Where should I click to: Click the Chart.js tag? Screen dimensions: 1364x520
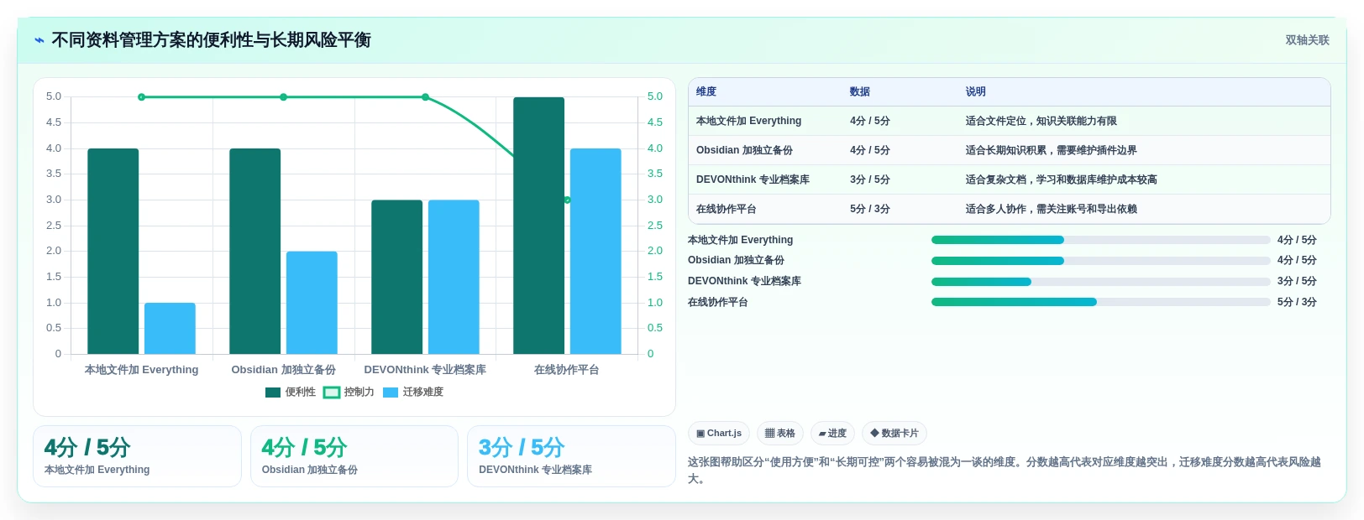pyautogui.click(x=719, y=434)
